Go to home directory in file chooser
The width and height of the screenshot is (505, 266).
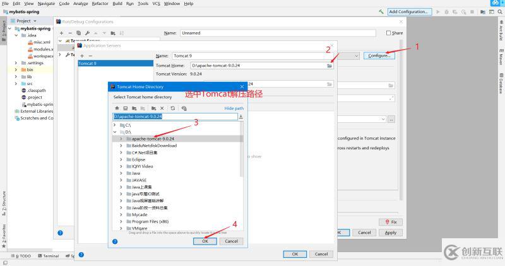click(117, 108)
